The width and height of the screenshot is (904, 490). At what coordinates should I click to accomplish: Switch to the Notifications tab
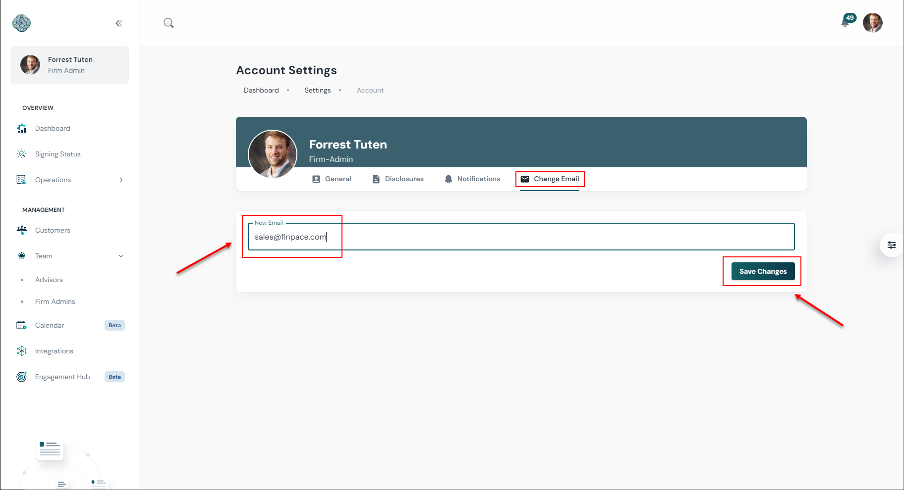click(x=472, y=179)
